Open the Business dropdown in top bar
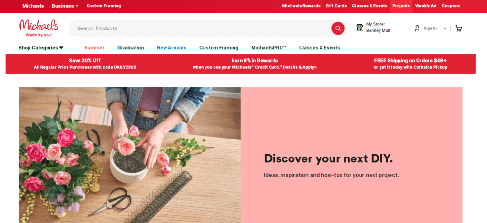 65,6
